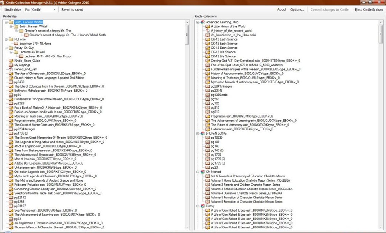Image resolution: width=386 pixels, height=233 pixels.
Task: Click the A_history_of_the_ancient_world PDF icon
Action: click(x=208, y=31)
